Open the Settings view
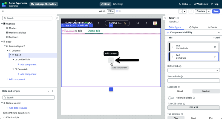The image size is (222, 119). pyautogui.click(x=118, y=4)
